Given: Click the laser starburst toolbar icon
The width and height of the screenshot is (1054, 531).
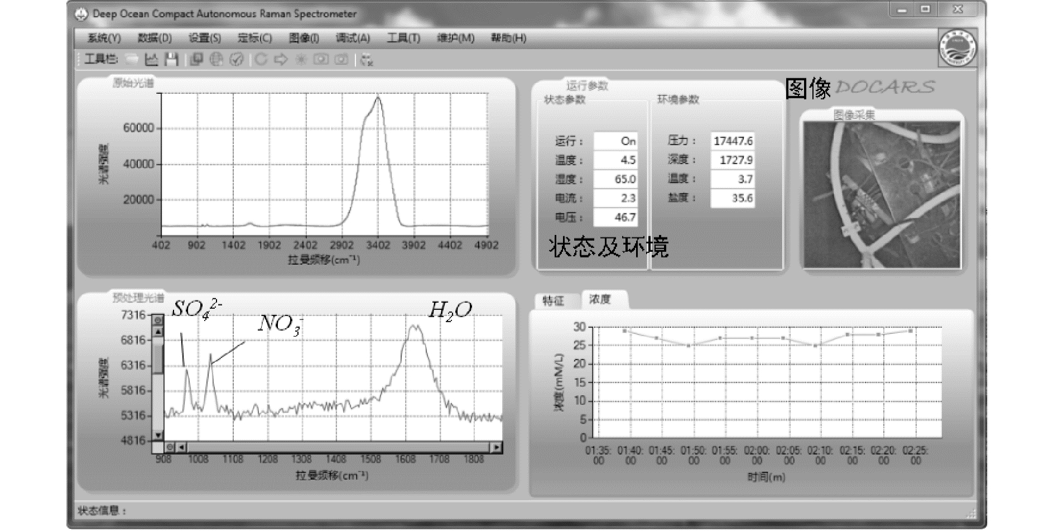Looking at the screenshot, I should 301,59.
